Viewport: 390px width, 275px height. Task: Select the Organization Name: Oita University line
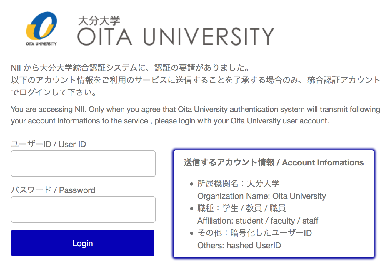click(x=261, y=196)
